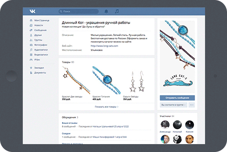Click the Отправить сообщение button
Image resolution: width=227 pixels, height=152 pixels.
click(177, 98)
